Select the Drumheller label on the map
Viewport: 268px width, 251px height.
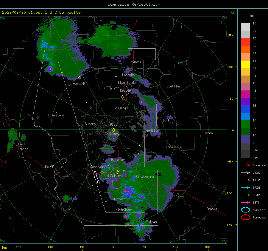click(x=174, y=147)
